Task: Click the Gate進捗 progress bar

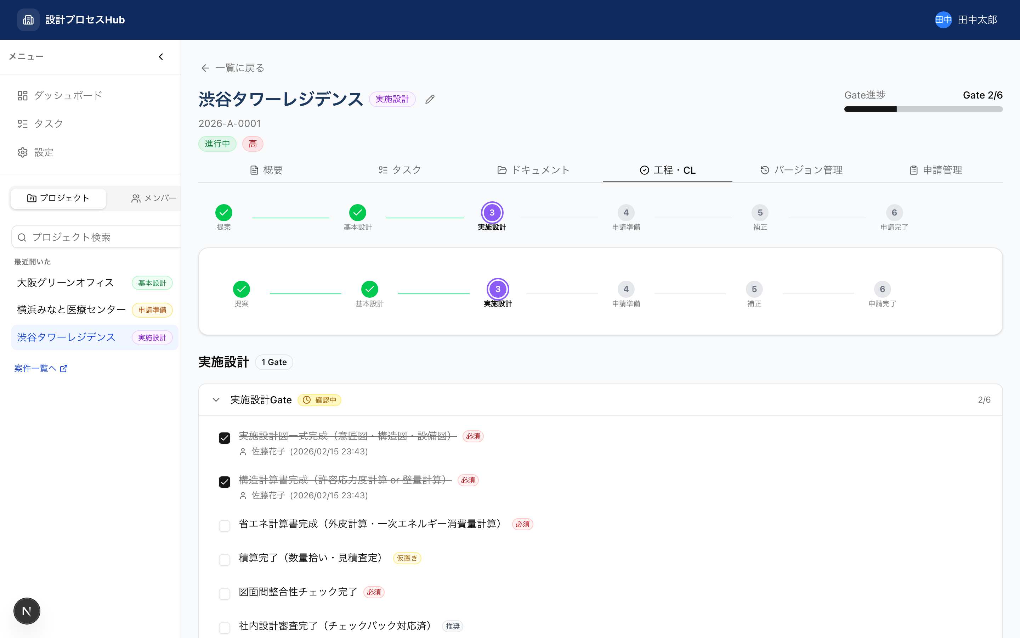Action: (x=923, y=109)
